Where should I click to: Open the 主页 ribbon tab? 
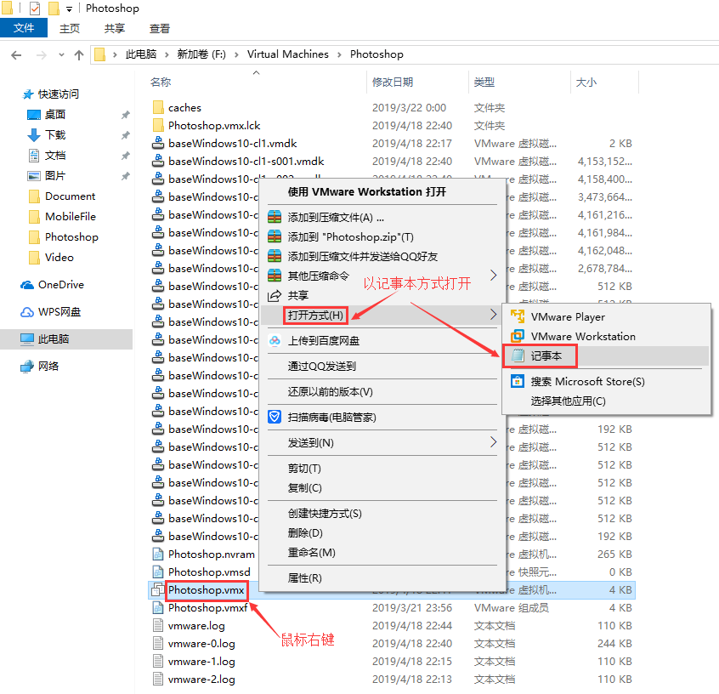click(x=69, y=28)
